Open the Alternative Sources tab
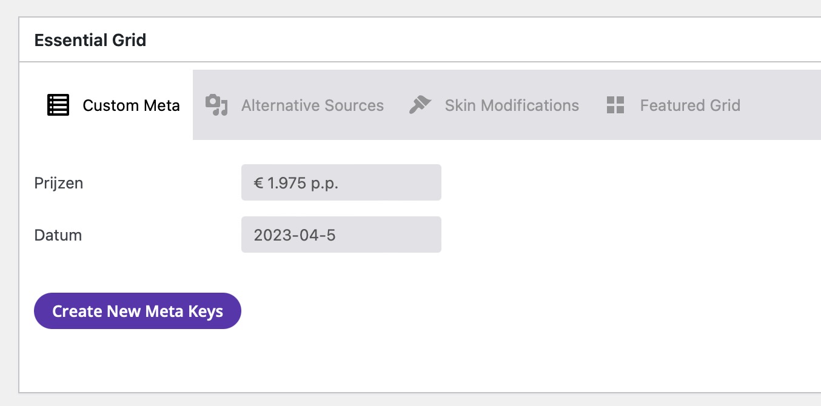The image size is (821, 406). [x=312, y=105]
